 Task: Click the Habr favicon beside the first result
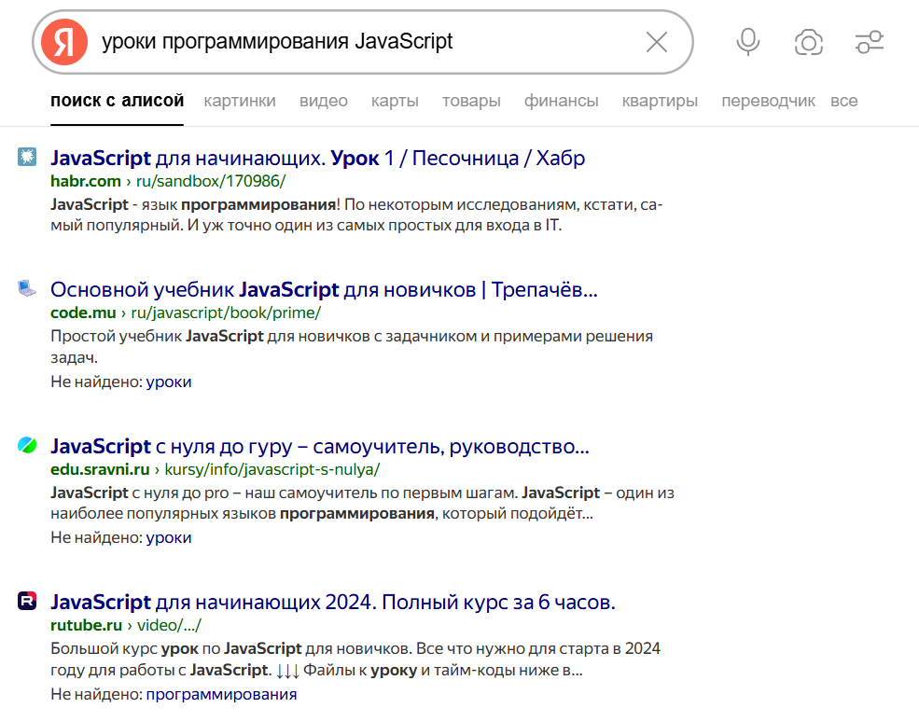click(27, 157)
